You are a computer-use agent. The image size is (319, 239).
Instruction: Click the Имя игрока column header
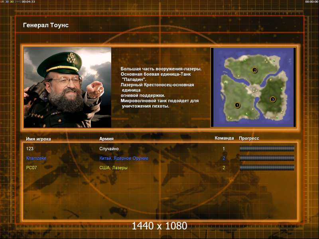tap(38, 139)
